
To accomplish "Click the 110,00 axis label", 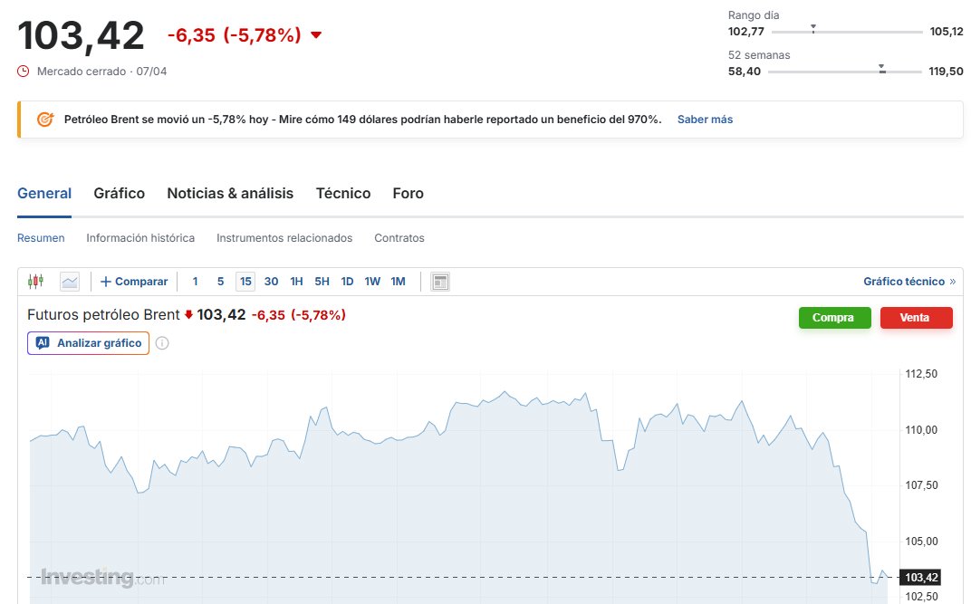I will 921,429.
